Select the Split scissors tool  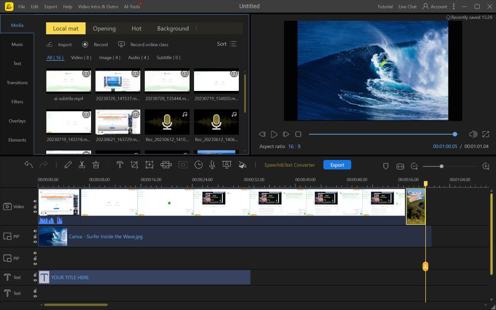[82, 165]
